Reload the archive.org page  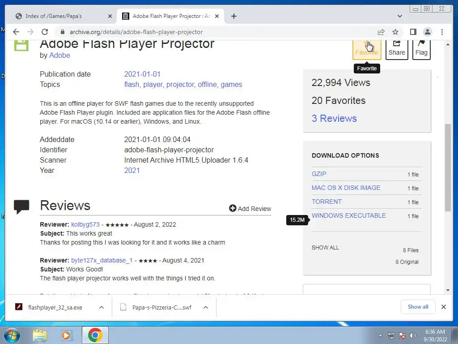tap(44, 32)
